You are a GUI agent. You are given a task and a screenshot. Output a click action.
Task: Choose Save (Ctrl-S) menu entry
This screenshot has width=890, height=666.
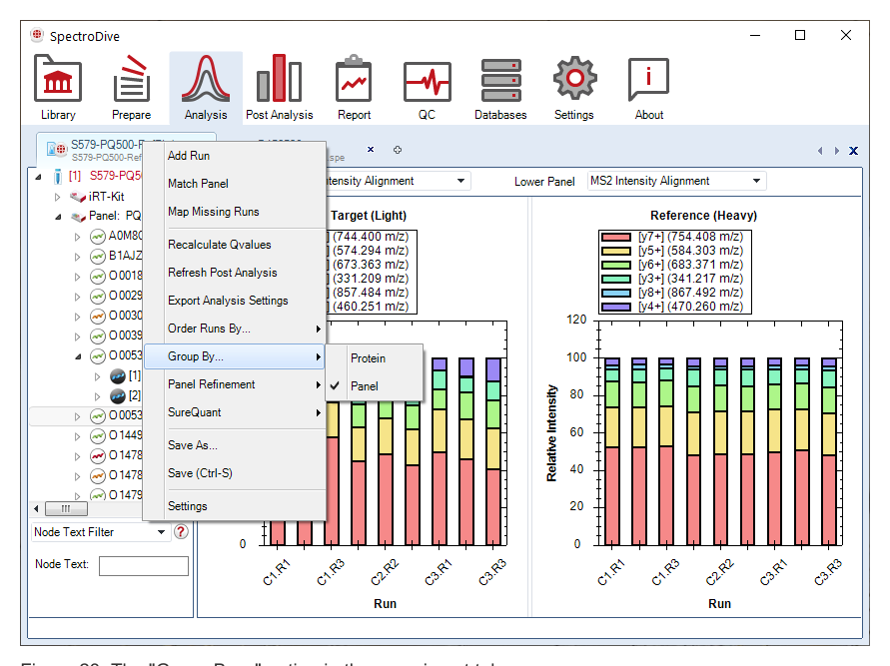(x=234, y=473)
